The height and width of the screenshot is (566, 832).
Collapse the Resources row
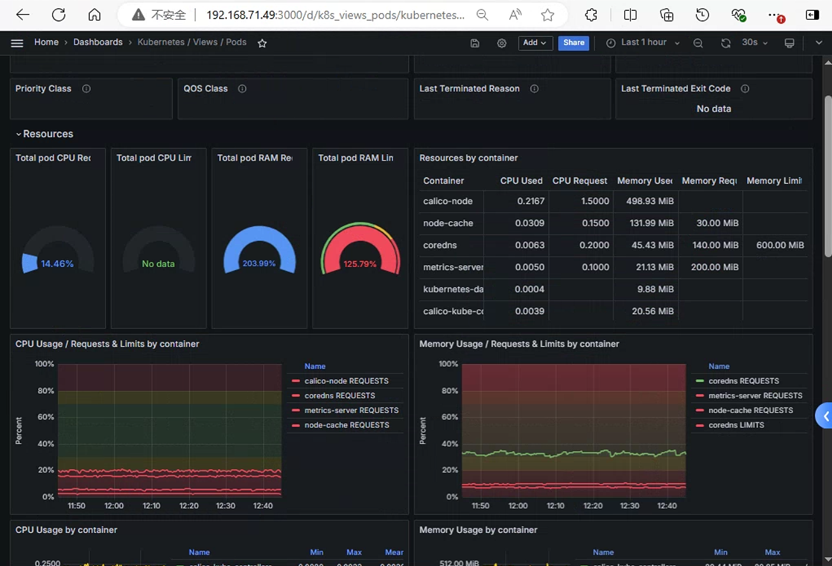(x=45, y=134)
